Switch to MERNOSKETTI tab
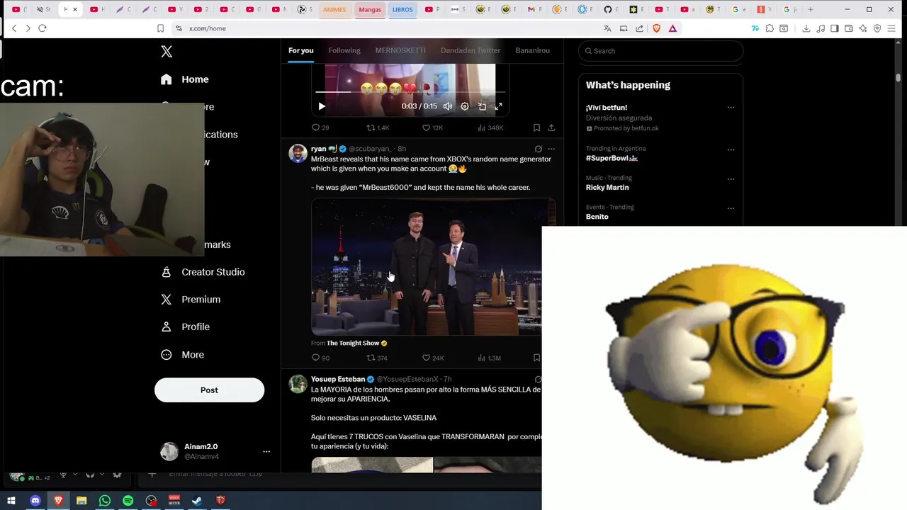Image resolution: width=907 pixels, height=510 pixels. 400,50
